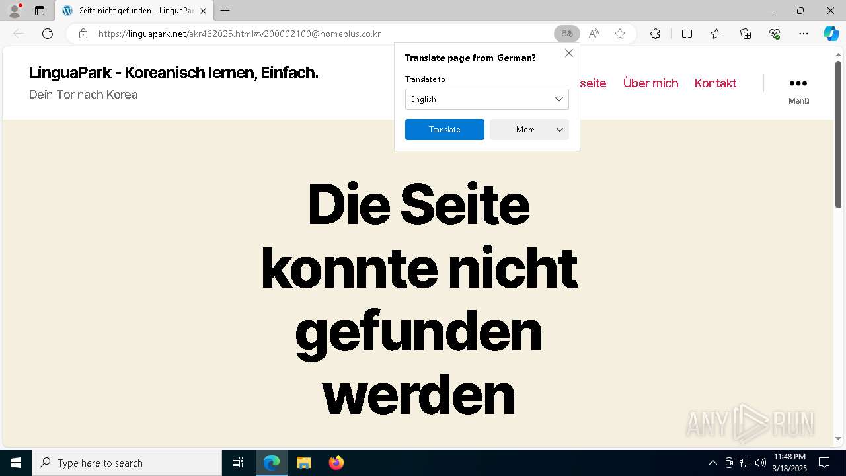Click the Die Seite konnte nicht heading
This screenshot has width=846, height=476.
[x=419, y=299]
